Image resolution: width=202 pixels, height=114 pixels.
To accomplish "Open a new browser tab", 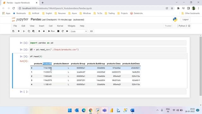I will pyautogui.click(x=43, y=3).
